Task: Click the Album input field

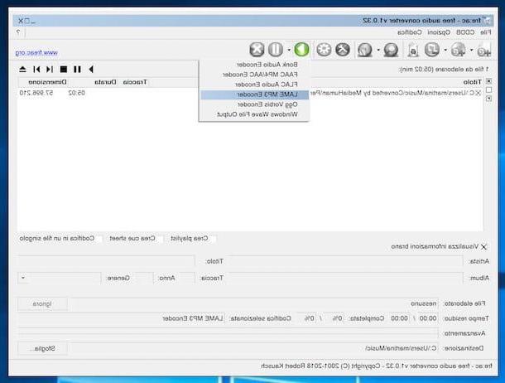Action: coord(345,278)
